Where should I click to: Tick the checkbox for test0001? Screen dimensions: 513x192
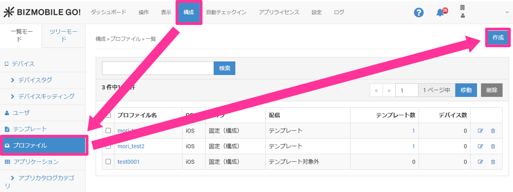[108, 162]
